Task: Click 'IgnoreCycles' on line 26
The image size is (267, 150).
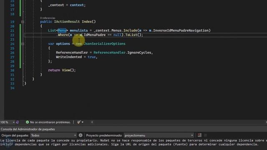Action: [139, 52]
